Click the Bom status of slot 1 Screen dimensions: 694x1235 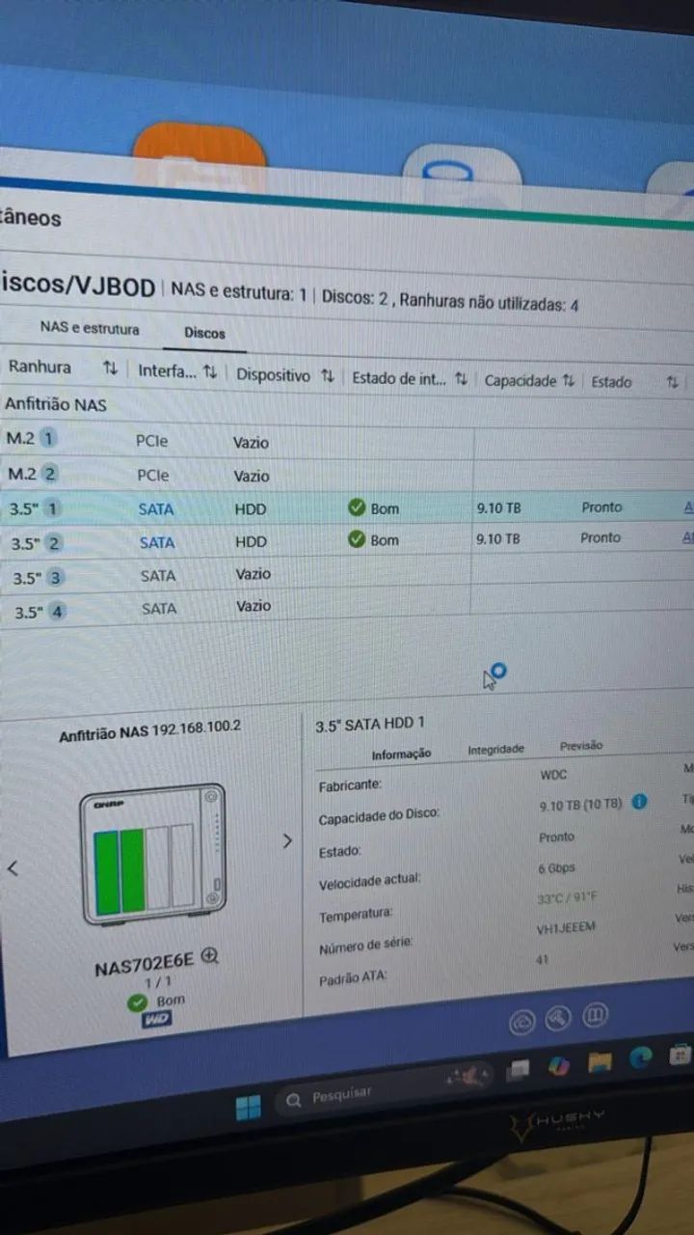pos(374,508)
